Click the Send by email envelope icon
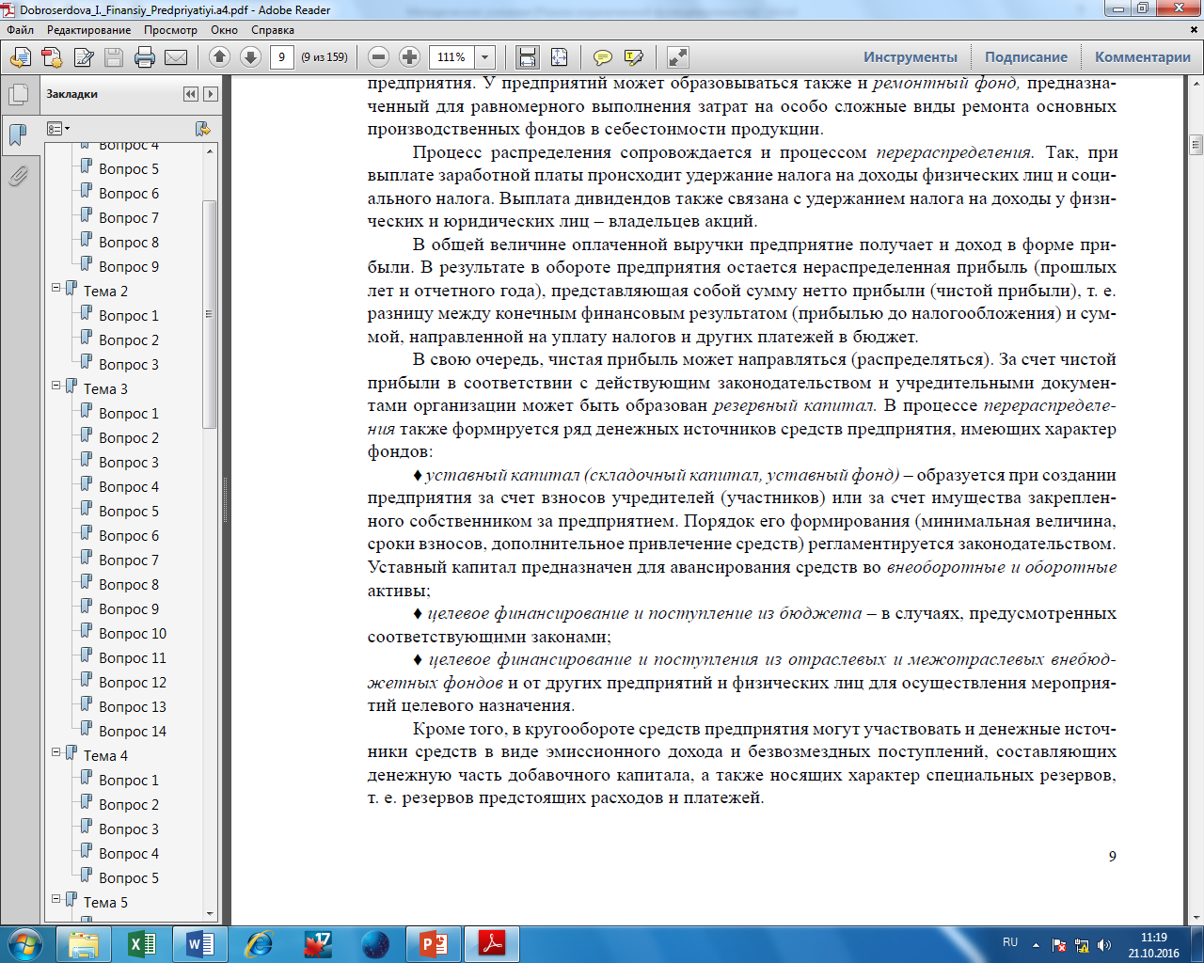Screen dimensions: 1204x963 click(x=176, y=57)
